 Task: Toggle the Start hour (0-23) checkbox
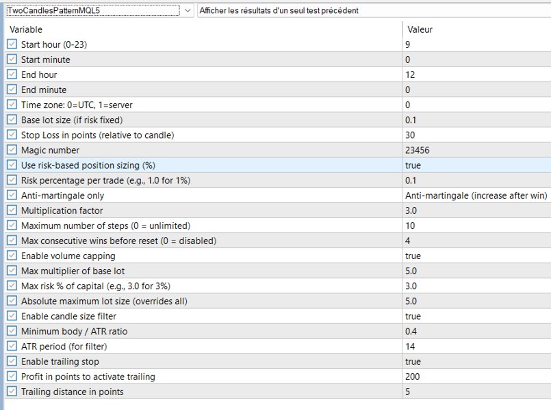12,44
